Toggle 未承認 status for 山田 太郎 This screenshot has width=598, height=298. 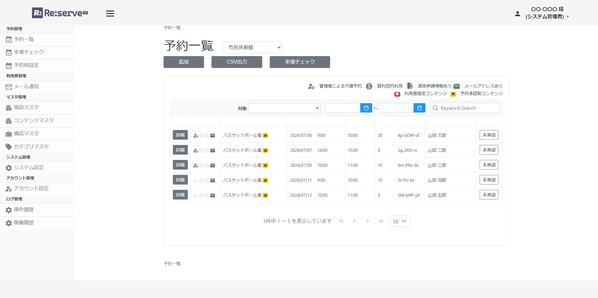coord(489,135)
